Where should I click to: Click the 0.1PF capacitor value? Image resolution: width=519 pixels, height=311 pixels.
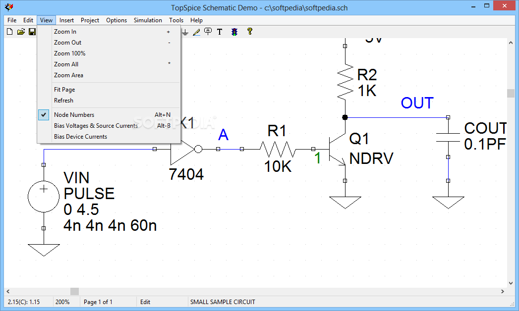485,144
